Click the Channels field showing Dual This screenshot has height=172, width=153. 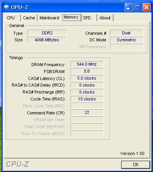click(x=126, y=33)
